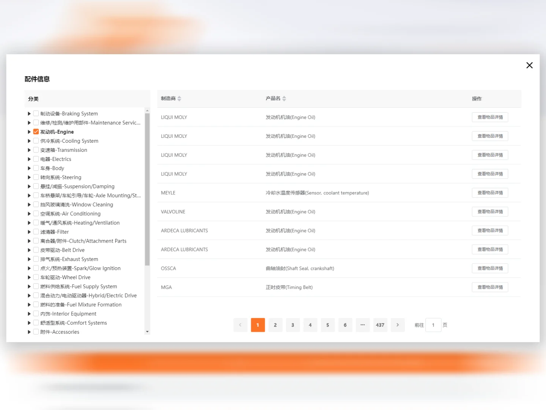Check 排气系统-Exhaust System checkbox
The width and height of the screenshot is (546, 410).
pos(36,259)
